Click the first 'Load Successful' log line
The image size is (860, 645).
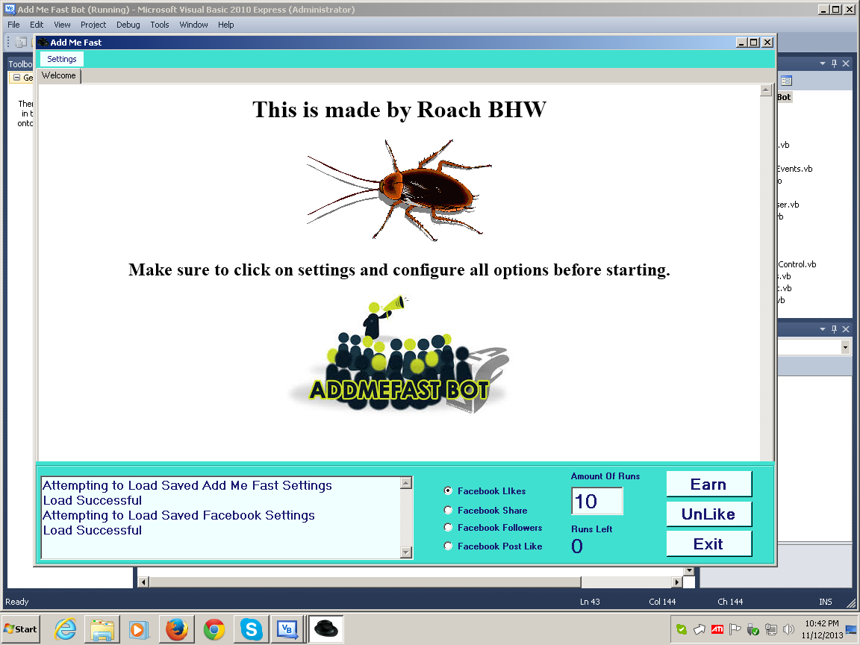point(92,500)
